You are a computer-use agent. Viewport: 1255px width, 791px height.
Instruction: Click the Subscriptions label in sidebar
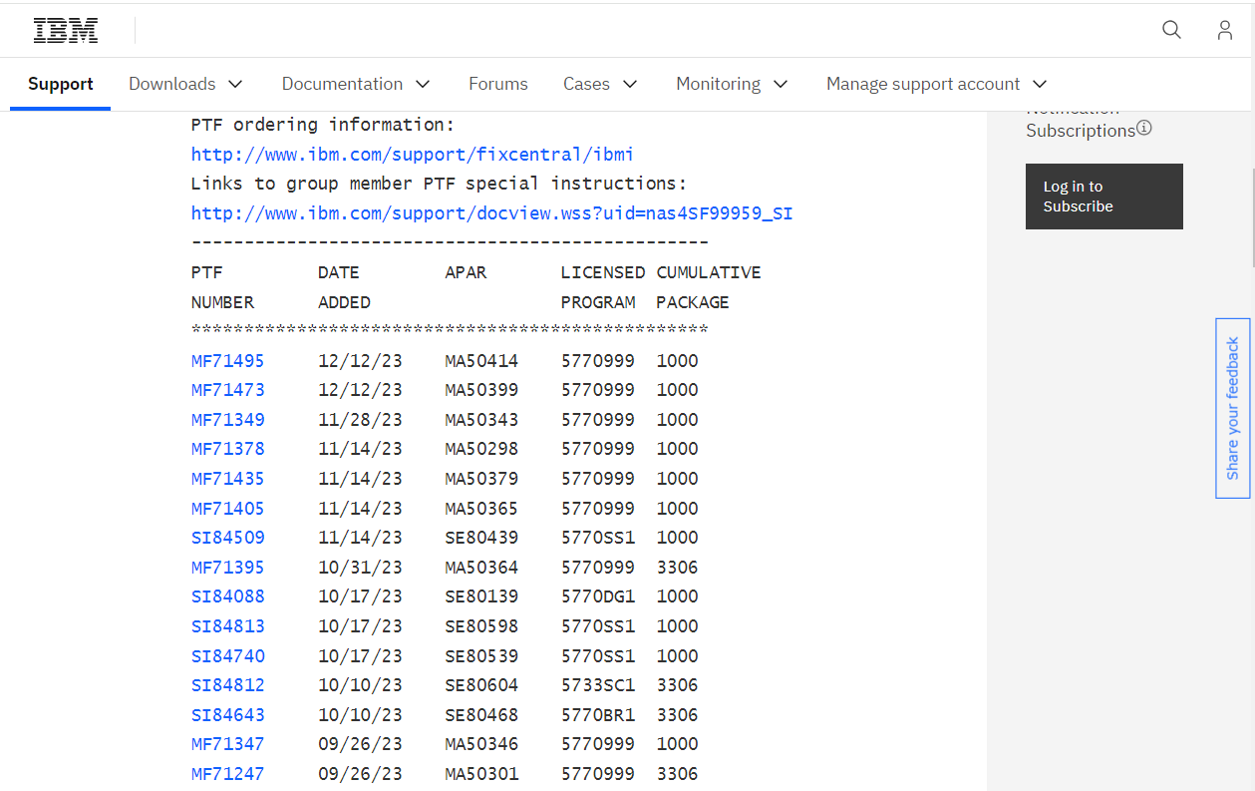click(x=1081, y=131)
